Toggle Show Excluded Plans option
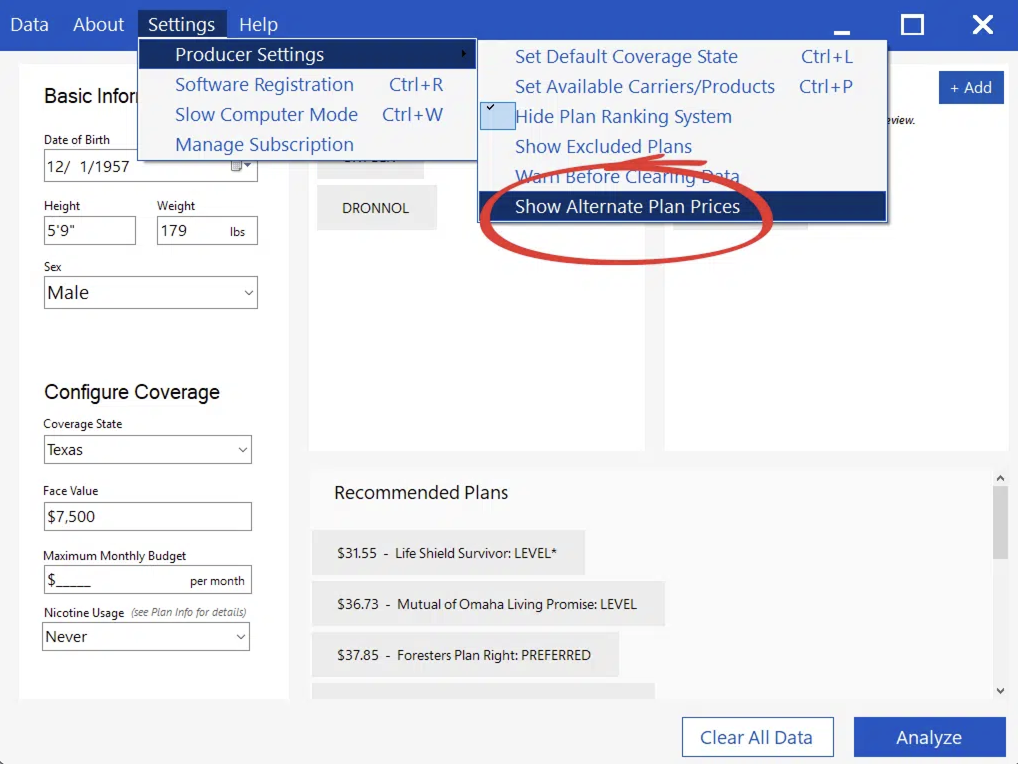Viewport: 1018px width, 764px height. click(x=603, y=146)
